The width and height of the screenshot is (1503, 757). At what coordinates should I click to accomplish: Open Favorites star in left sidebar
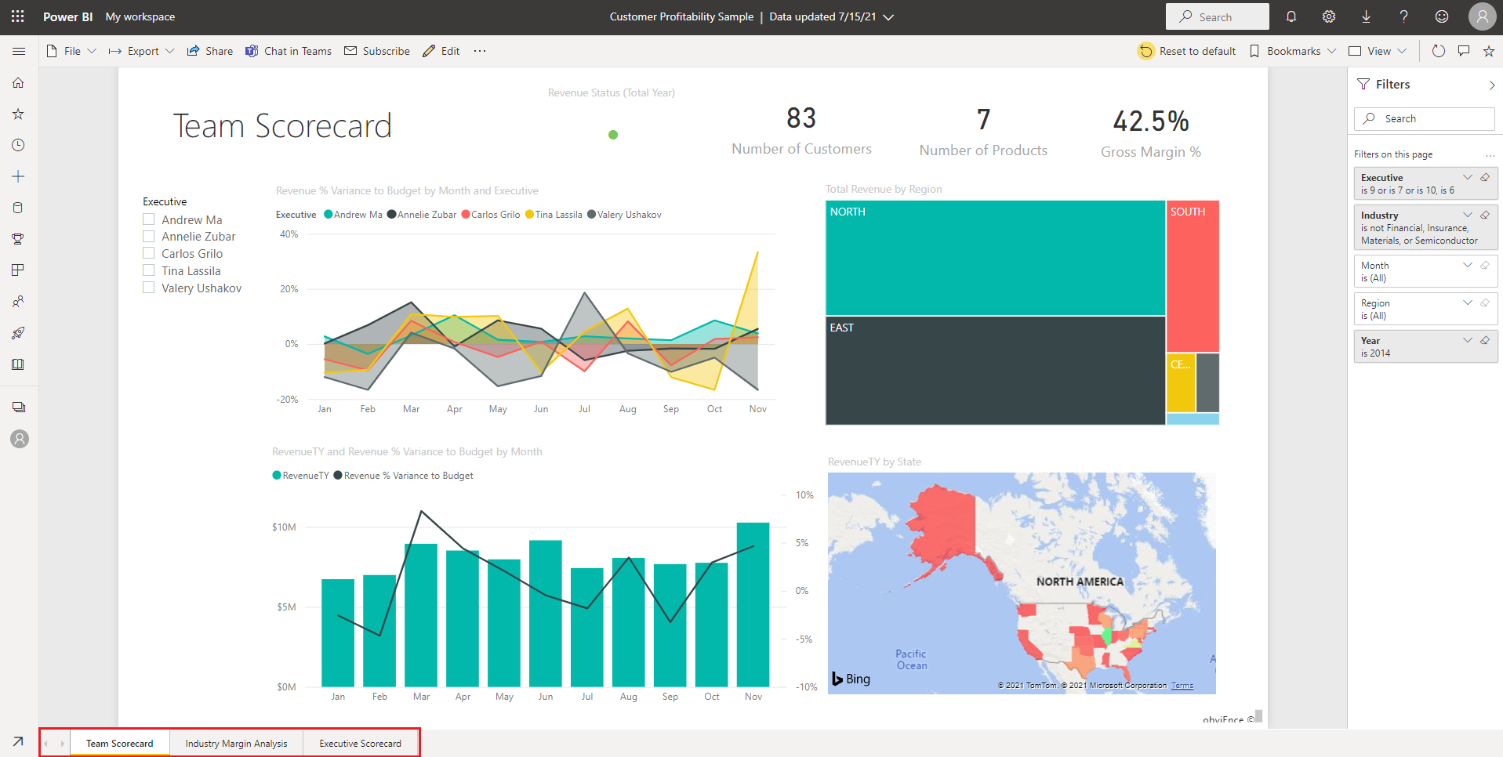18,114
